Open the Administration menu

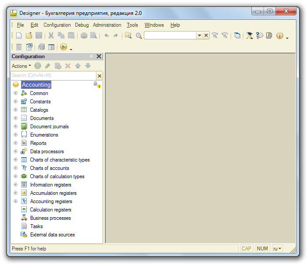coord(107,25)
